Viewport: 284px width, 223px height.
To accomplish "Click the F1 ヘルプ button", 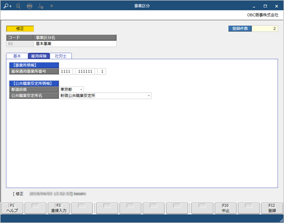I will click(12, 208).
